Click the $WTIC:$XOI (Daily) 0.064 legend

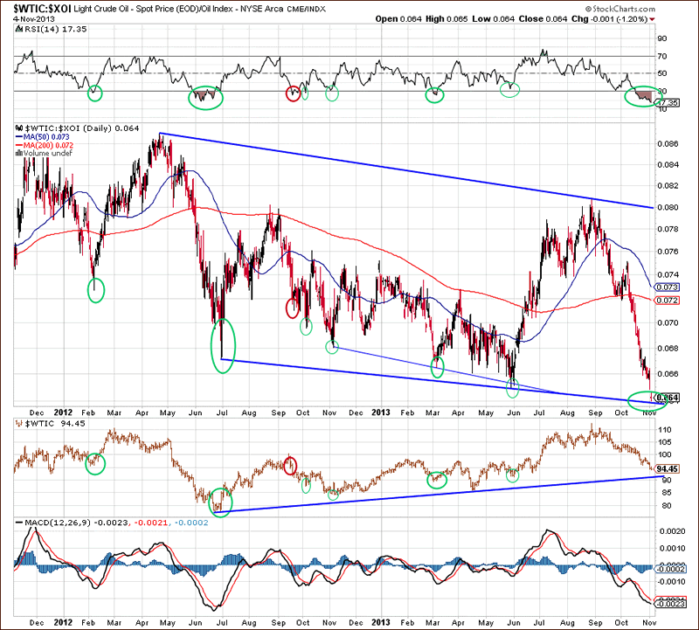tap(82, 128)
